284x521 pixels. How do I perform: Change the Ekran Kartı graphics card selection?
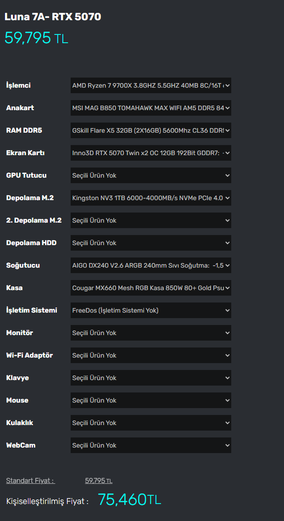[x=150, y=153]
